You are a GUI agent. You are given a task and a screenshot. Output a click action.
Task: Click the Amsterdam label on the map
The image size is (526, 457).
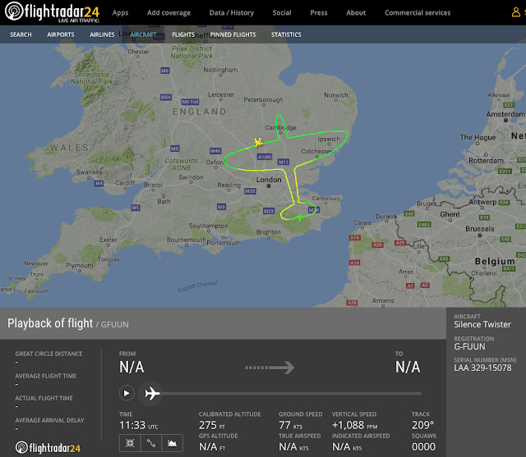pos(505,114)
